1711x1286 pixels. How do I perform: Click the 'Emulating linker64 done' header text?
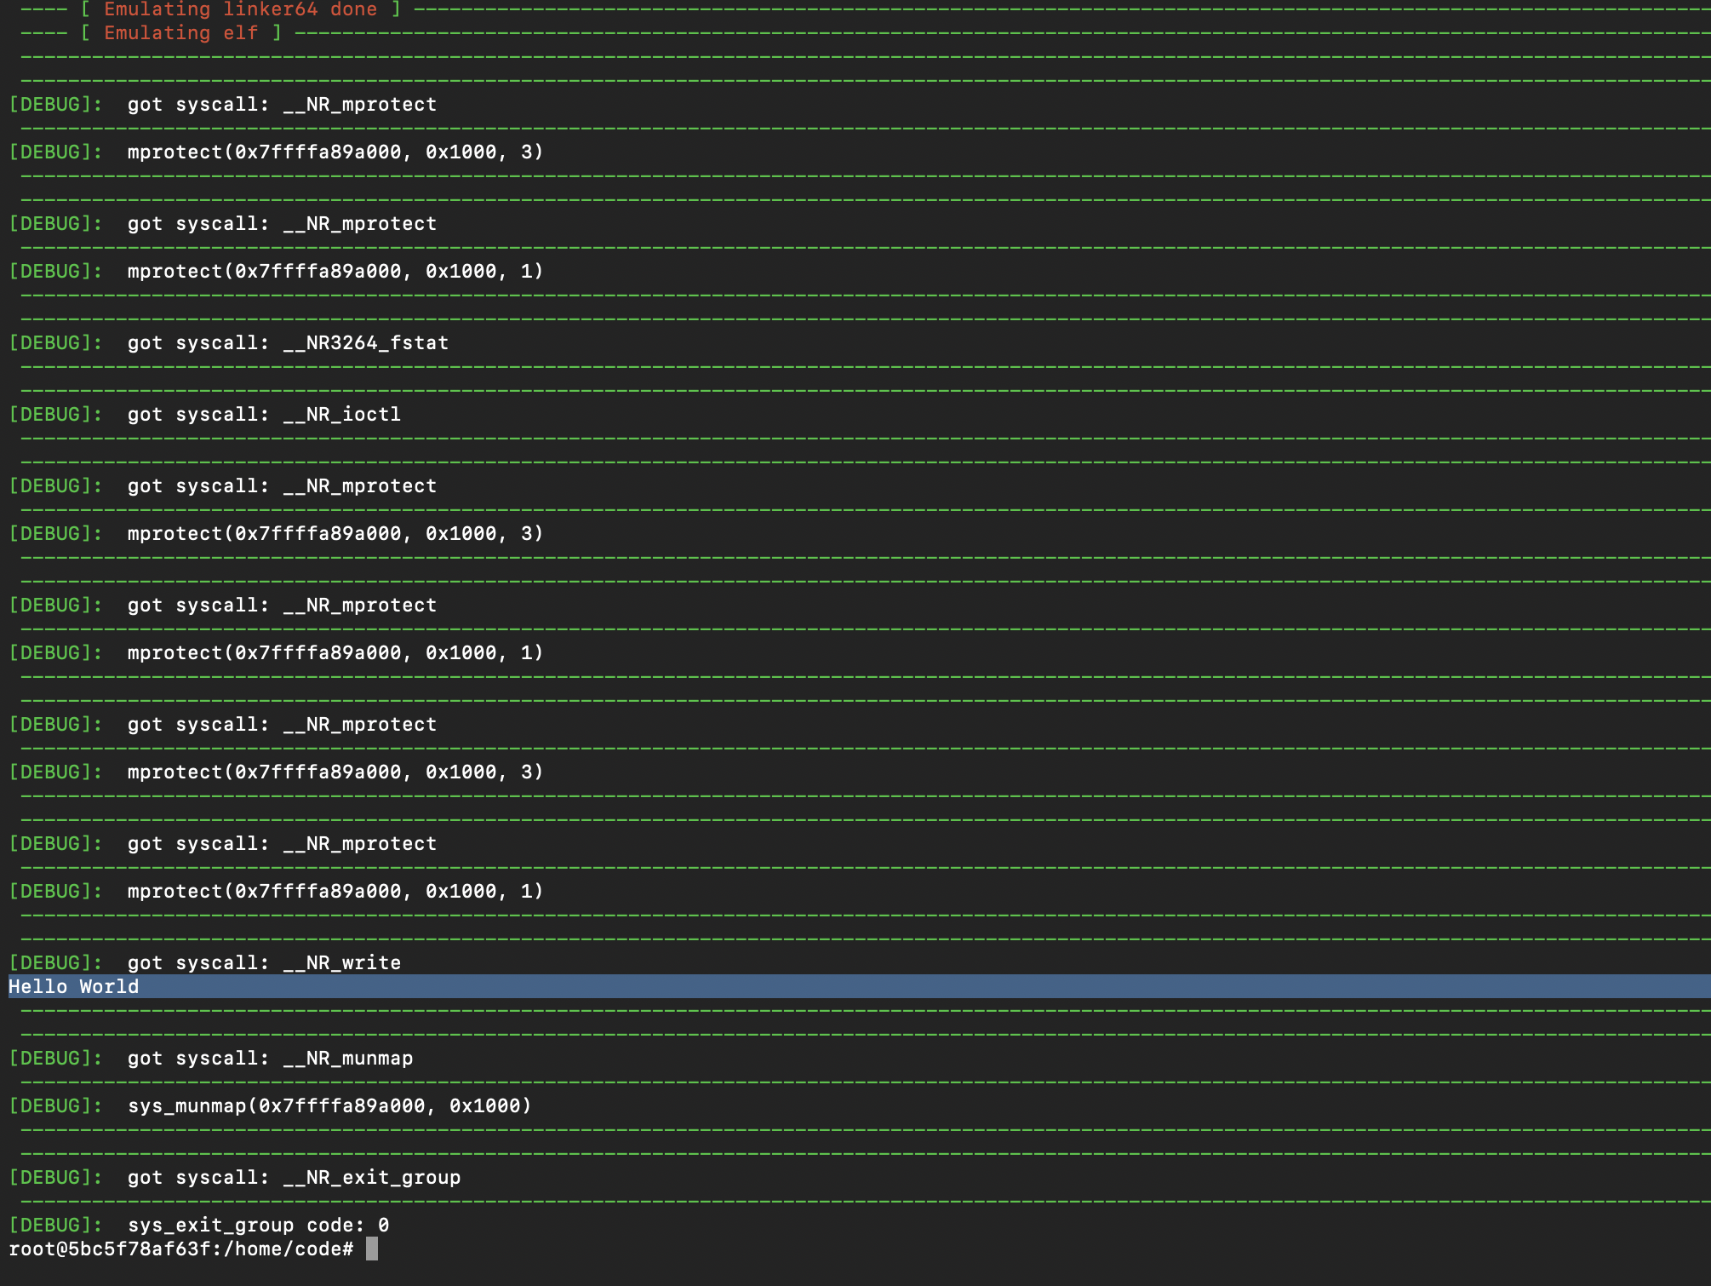point(240,9)
